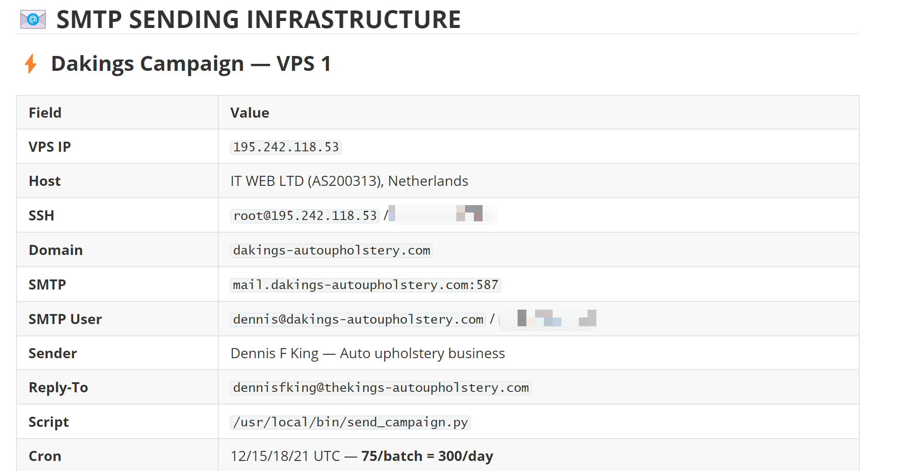Click the Host row value IT WEB LTD

(349, 181)
